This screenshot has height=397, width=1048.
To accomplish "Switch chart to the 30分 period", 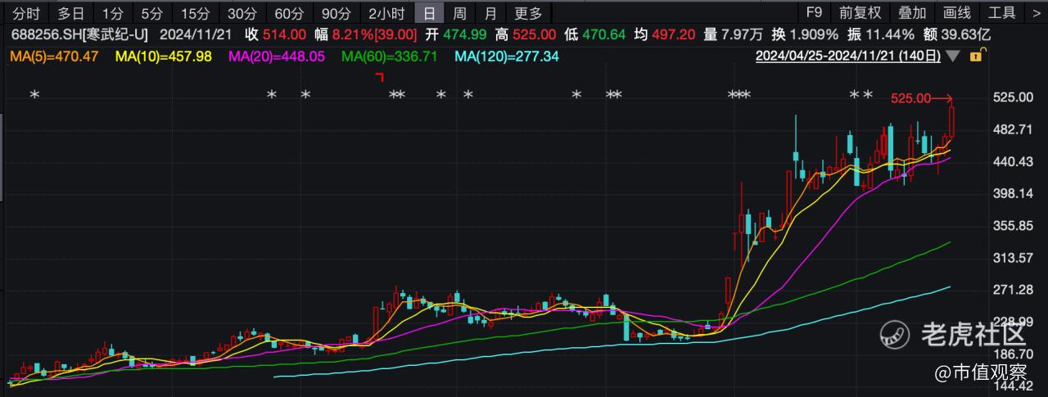I will pyautogui.click(x=242, y=13).
